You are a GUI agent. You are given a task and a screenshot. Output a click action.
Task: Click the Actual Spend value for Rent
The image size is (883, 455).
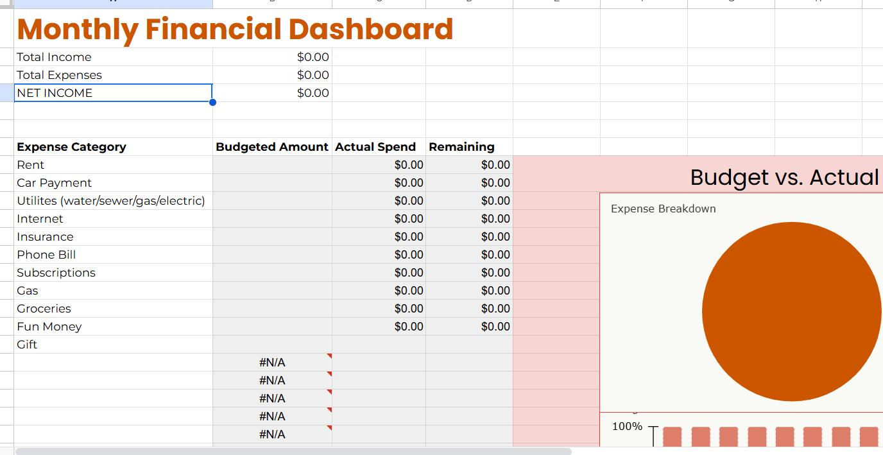(x=409, y=165)
